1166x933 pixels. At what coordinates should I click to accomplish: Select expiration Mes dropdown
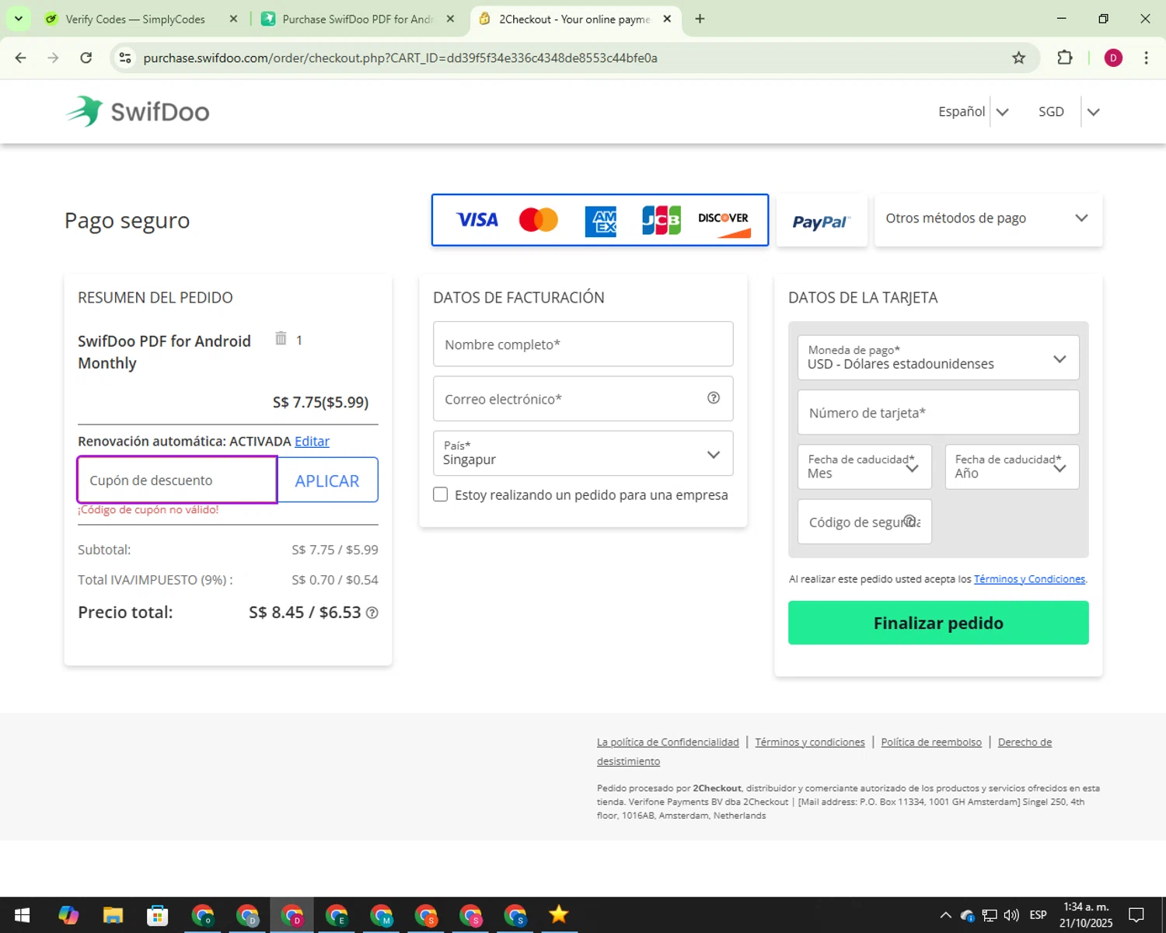tap(864, 466)
